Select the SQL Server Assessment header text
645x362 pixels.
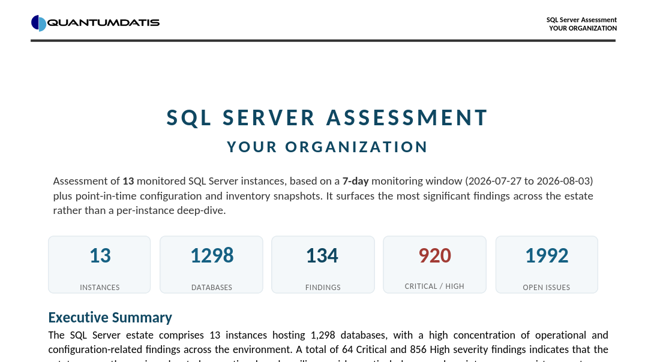(x=581, y=20)
